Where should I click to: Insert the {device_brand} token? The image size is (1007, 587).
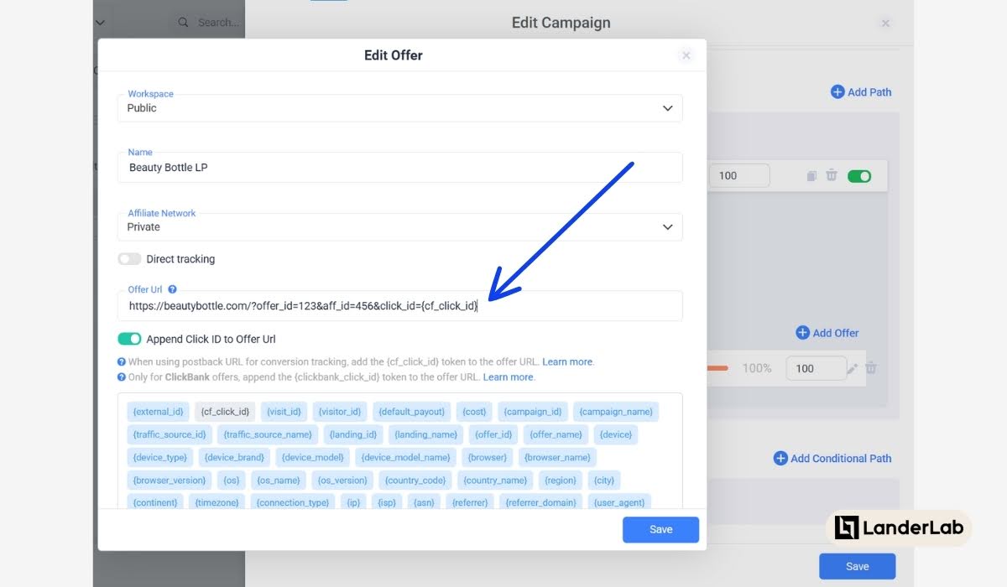(x=234, y=457)
